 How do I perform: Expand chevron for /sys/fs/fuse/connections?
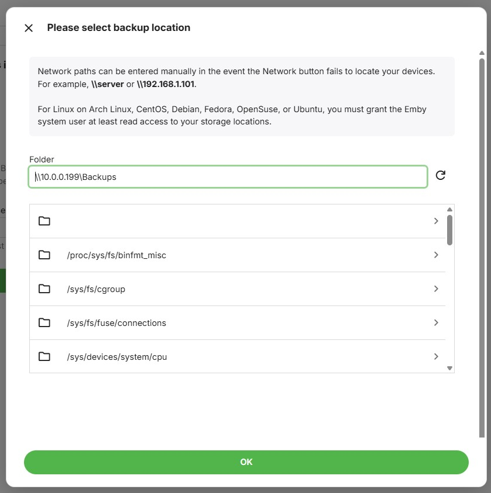click(x=436, y=323)
